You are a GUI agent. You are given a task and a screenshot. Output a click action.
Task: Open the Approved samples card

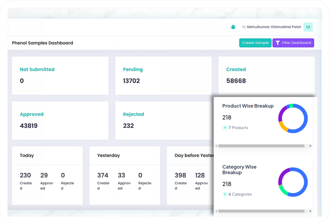click(60, 120)
